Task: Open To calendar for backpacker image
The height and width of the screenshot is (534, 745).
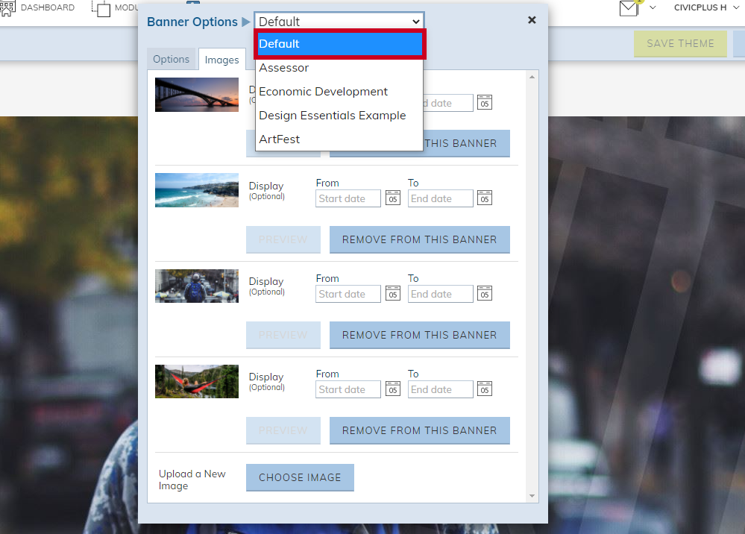Action: point(484,294)
